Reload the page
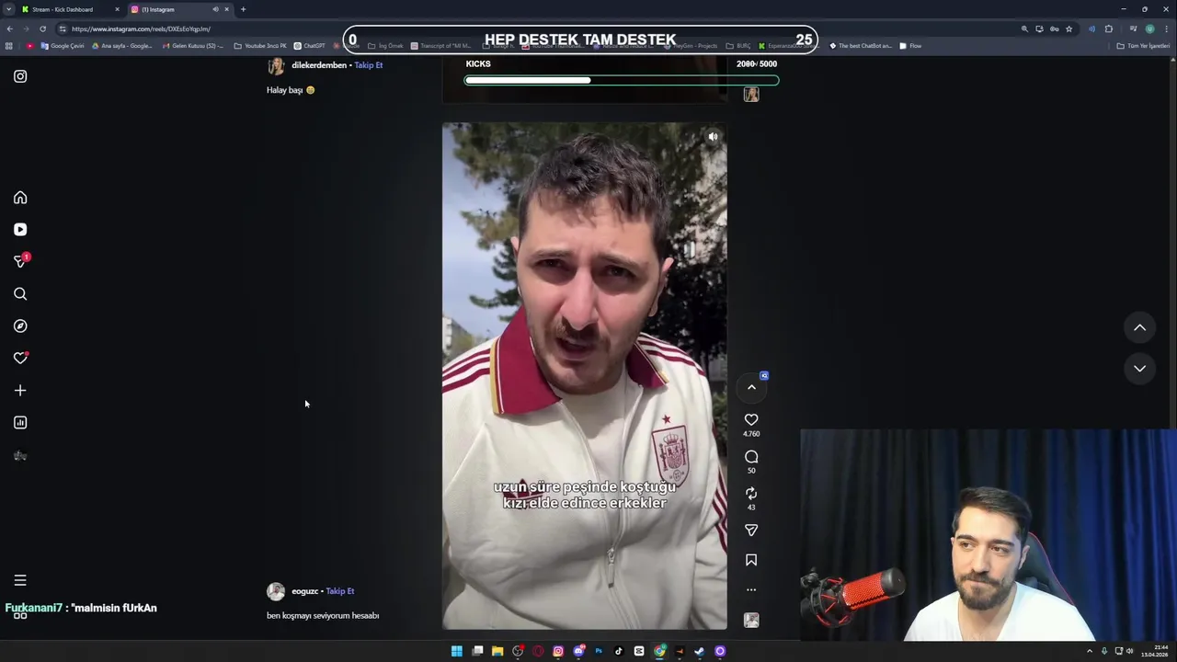The width and height of the screenshot is (1177, 662). (42, 29)
